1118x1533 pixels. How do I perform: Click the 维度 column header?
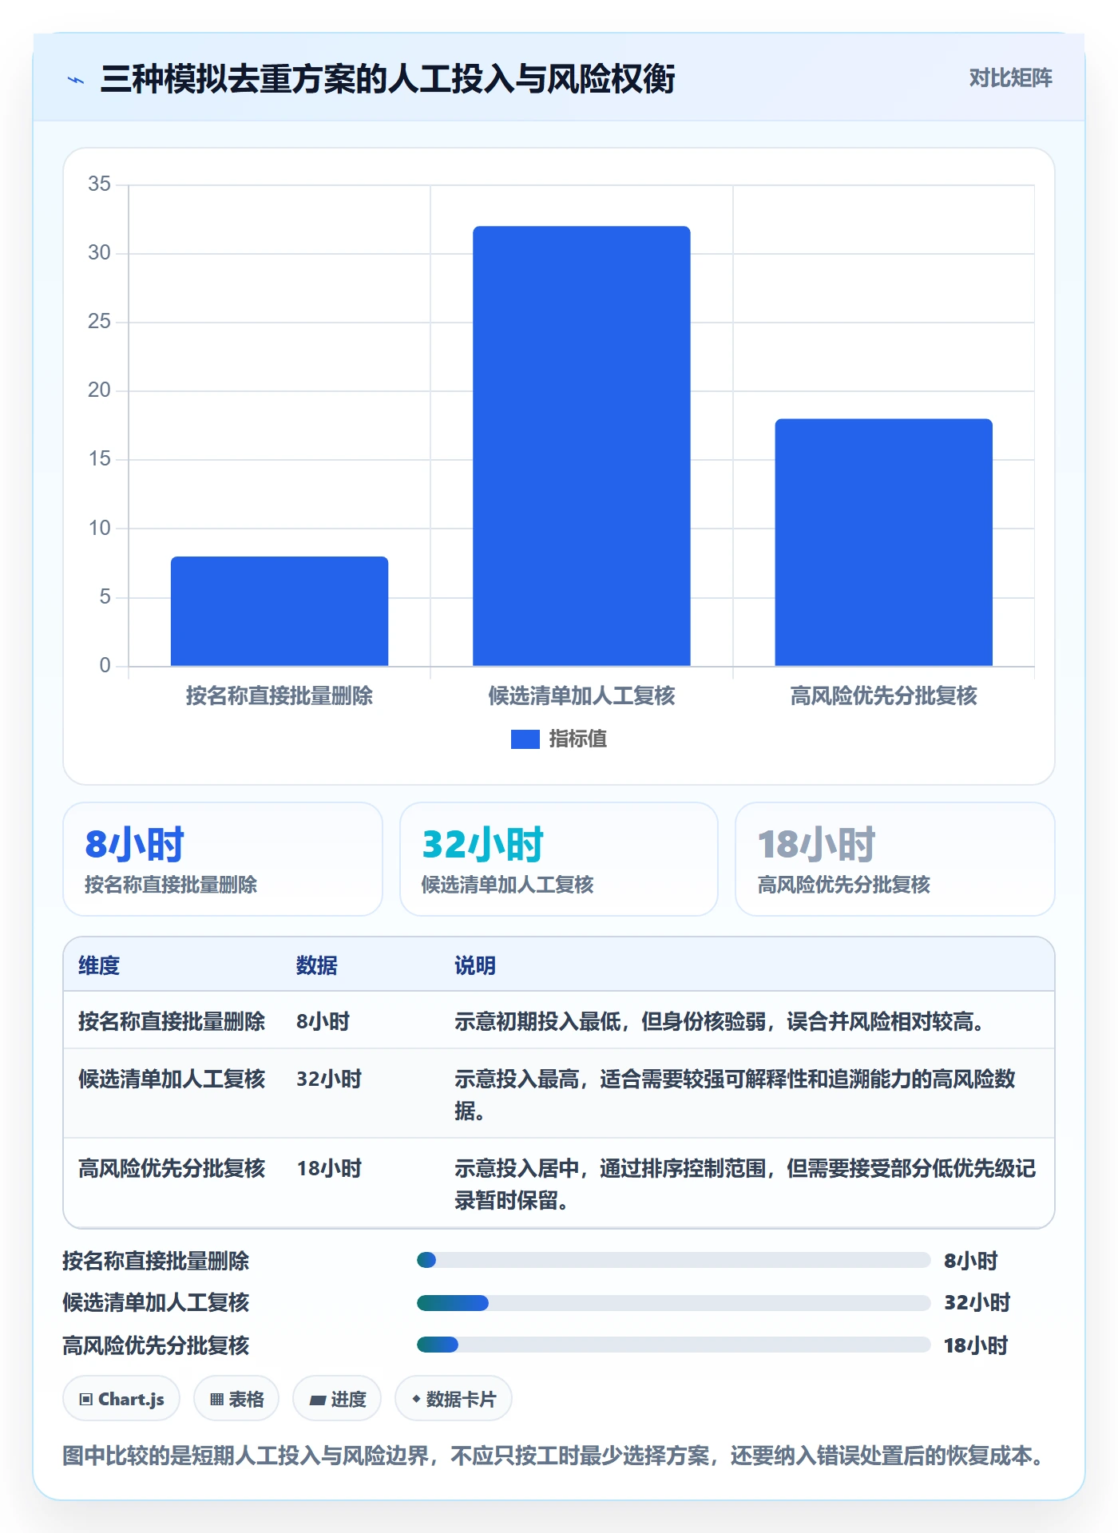[x=99, y=965]
